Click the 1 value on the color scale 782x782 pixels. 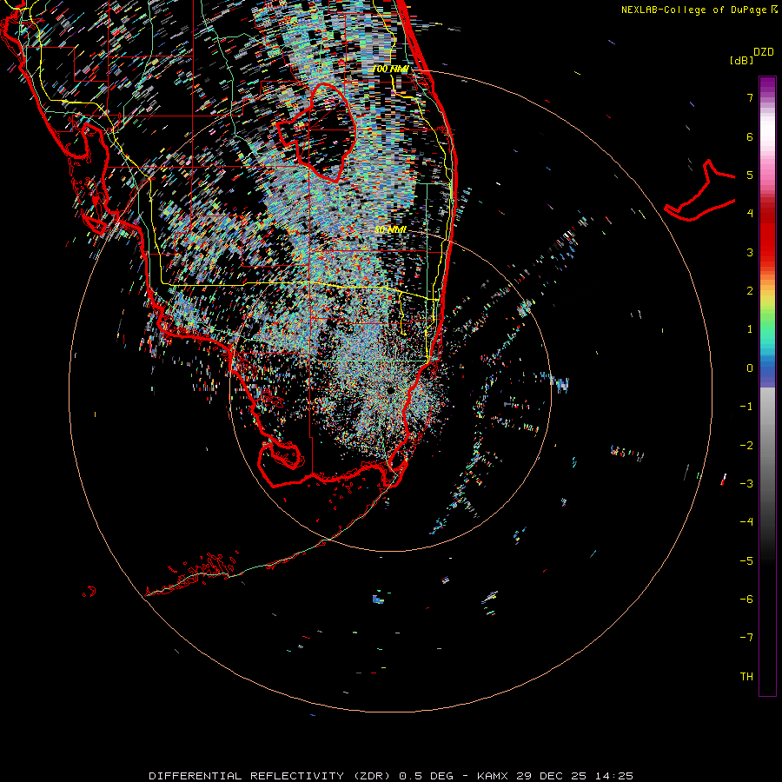tap(750, 329)
